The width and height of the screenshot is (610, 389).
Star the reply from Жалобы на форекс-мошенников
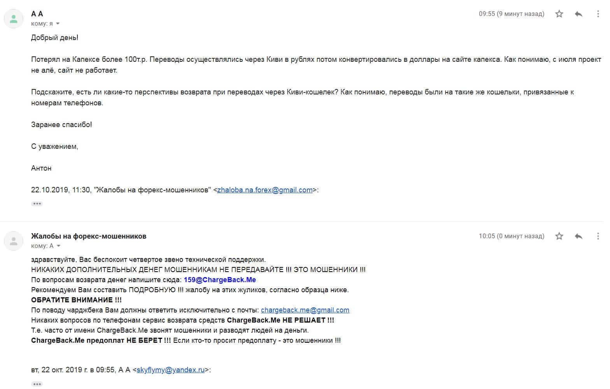click(x=559, y=236)
